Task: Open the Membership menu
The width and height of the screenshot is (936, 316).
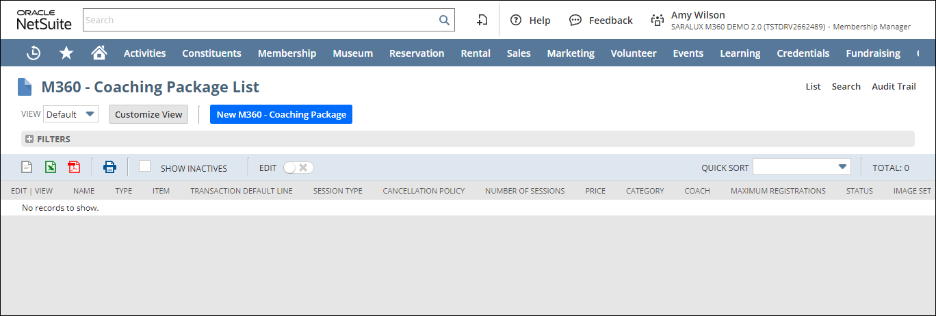Action: tap(287, 53)
